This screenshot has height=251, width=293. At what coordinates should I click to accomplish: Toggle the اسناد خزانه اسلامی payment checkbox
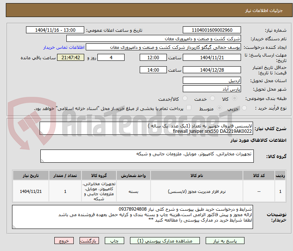(x=189, y=107)
